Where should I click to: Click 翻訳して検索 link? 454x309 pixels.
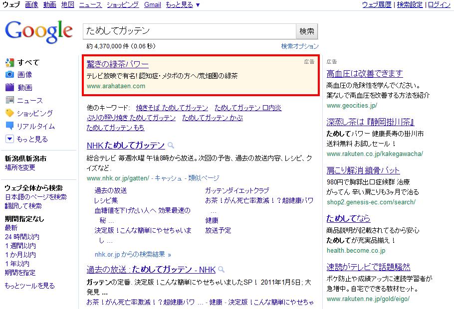point(23,206)
